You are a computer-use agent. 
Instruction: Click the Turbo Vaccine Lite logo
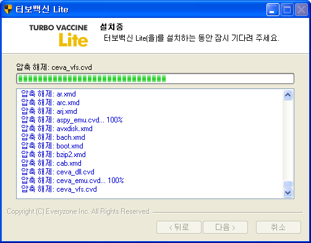[59, 35]
